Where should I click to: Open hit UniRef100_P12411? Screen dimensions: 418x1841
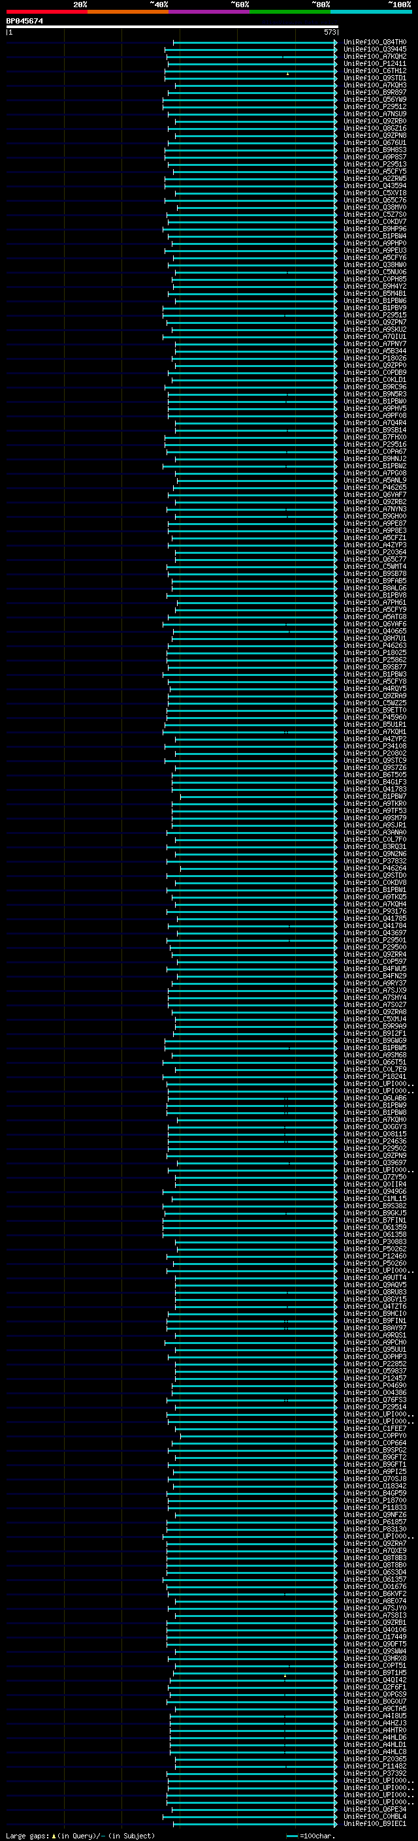(x=375, y=63)
